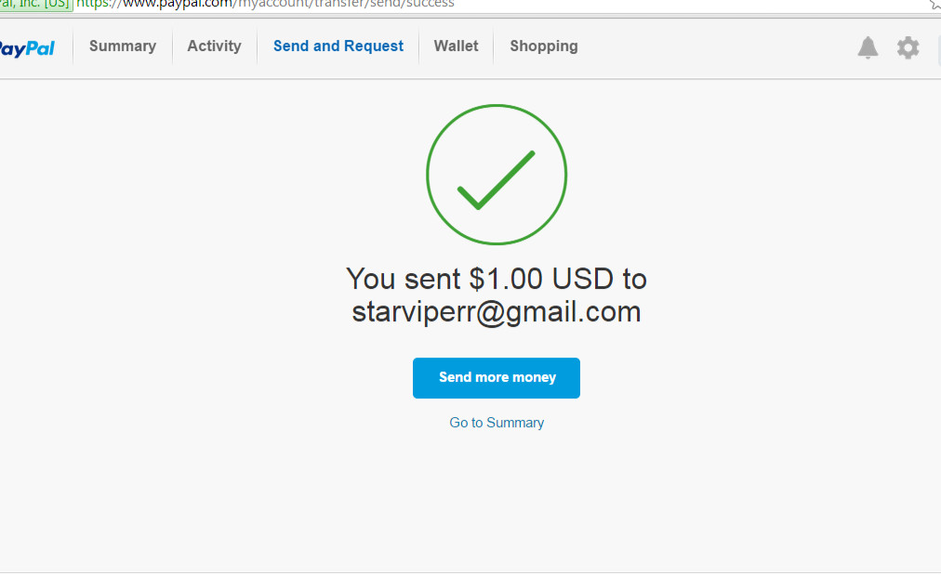
Task: Click the Send more money button
Action: click(497, 378)
